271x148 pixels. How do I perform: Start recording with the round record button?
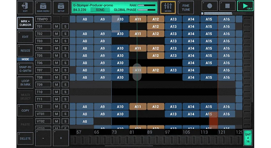click(x=209, y=6)
